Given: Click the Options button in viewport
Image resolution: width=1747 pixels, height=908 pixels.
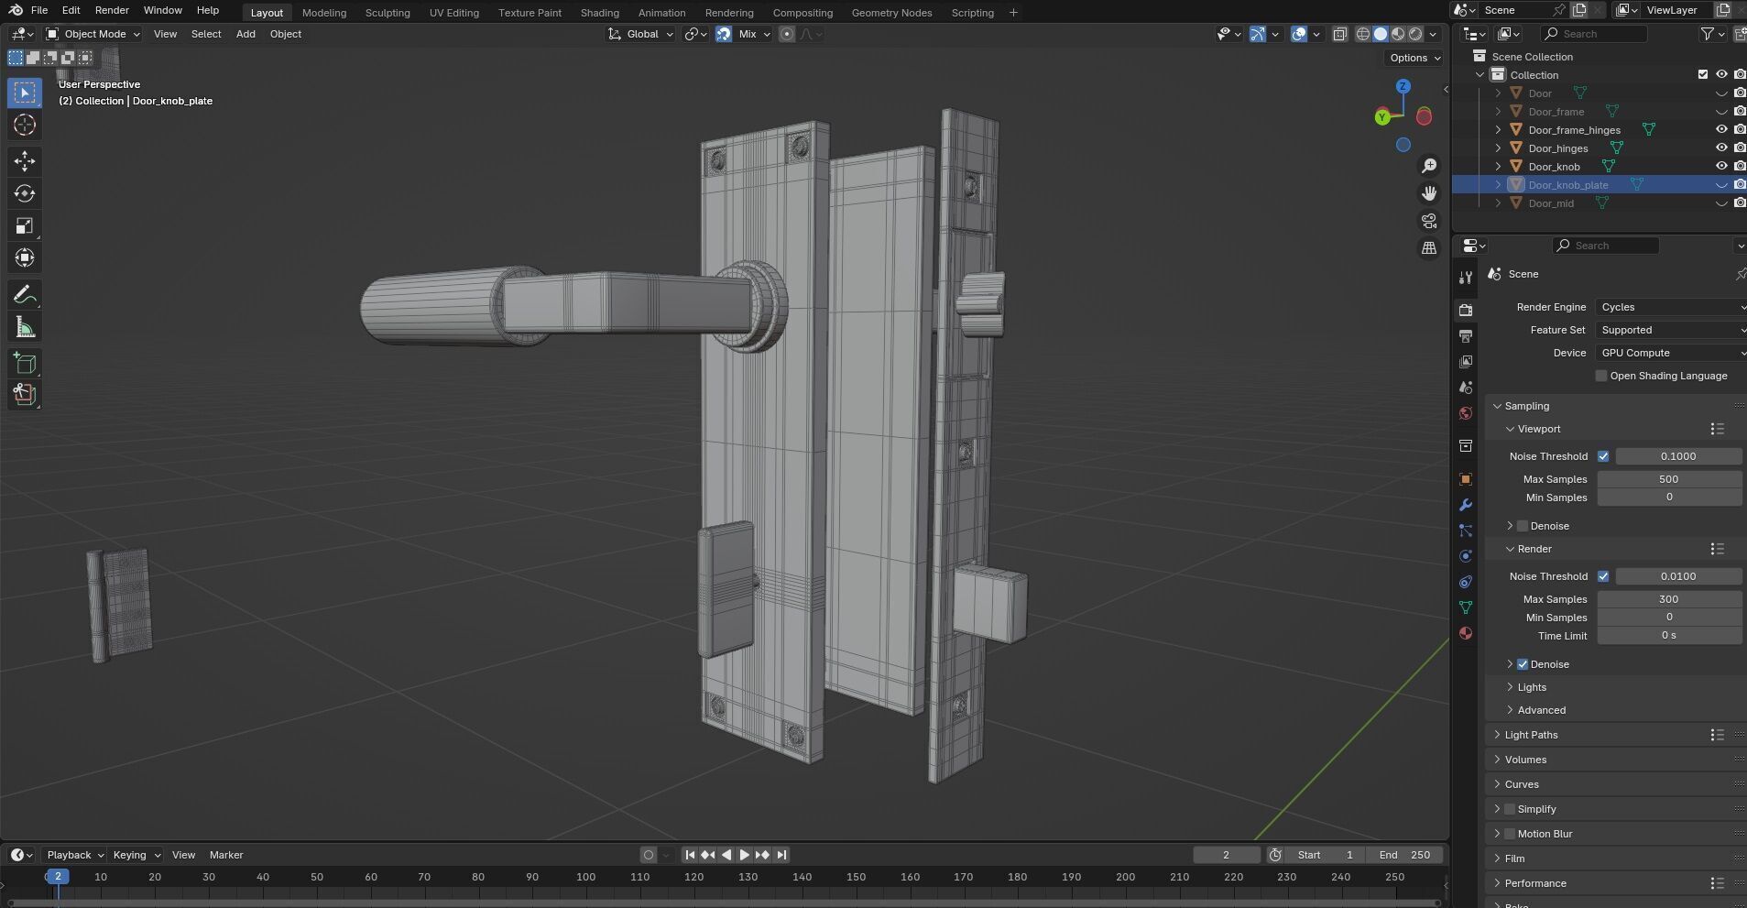Looking at the screenshot, I should [x=1414, y=58].
